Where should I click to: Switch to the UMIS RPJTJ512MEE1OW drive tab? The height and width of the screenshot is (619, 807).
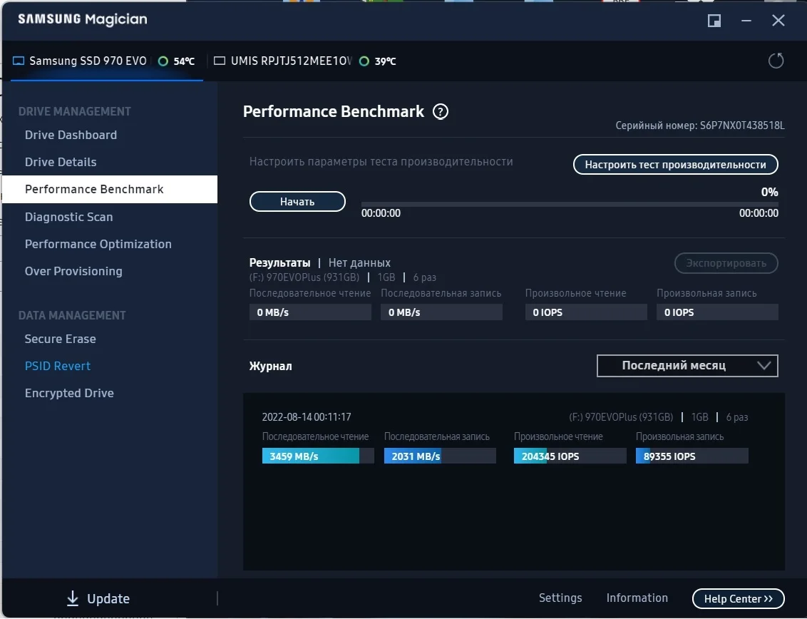click(304, 61)
